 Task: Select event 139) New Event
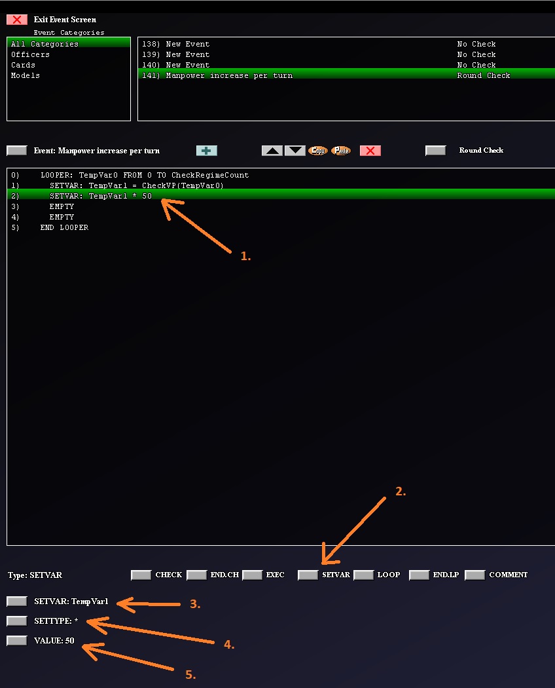click(x=346, y=54)
